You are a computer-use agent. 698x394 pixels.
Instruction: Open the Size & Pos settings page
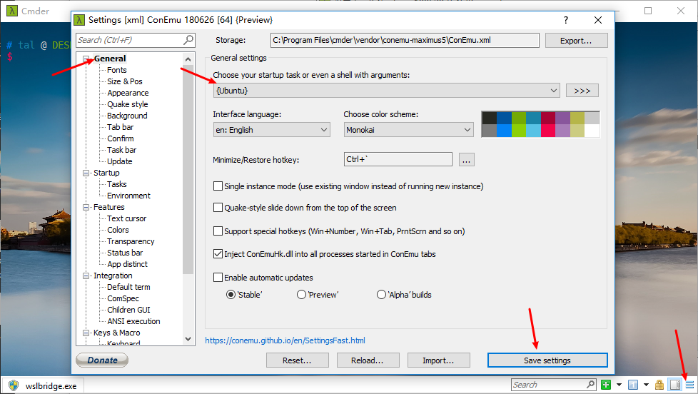tap(125, 81)
